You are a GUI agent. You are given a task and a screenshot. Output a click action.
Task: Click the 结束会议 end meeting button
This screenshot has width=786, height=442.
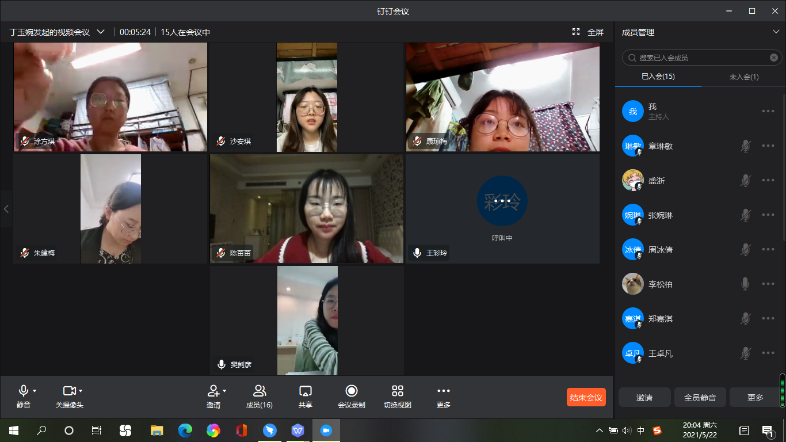point(586,397)
